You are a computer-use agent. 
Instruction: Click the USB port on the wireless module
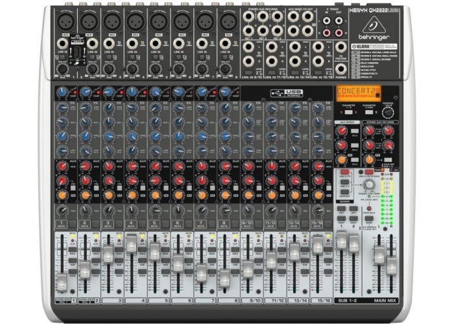point(77,53)
